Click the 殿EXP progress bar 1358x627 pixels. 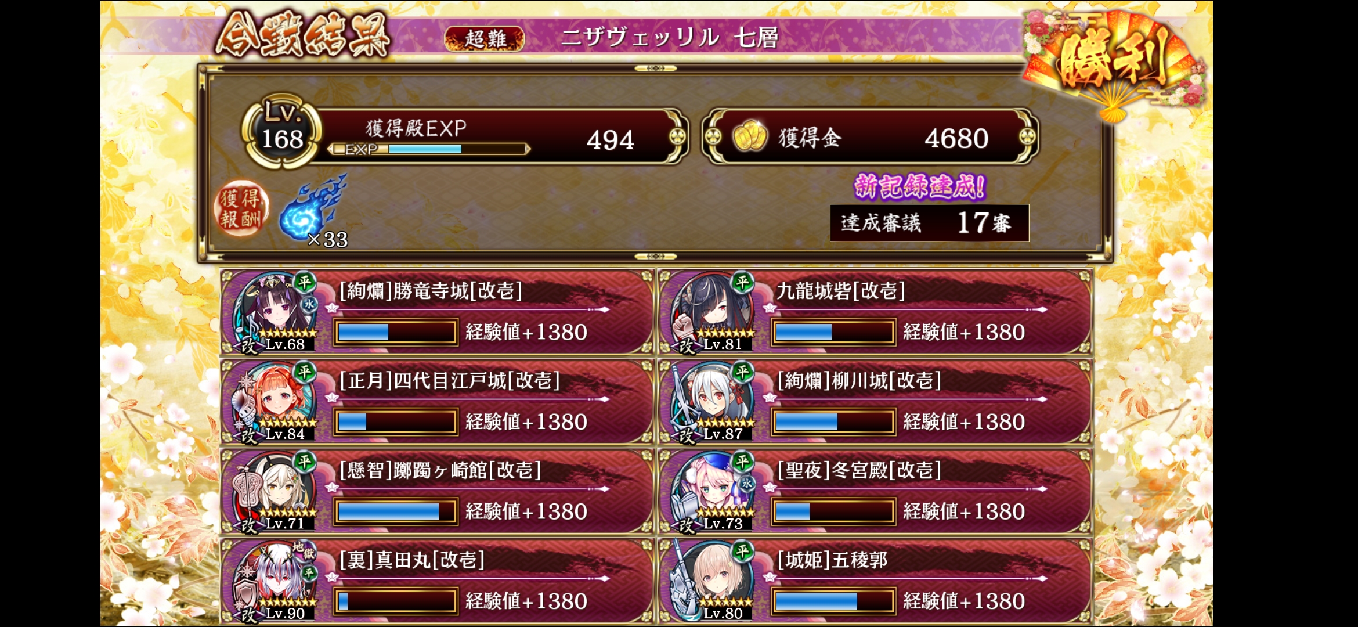(428, 149)
